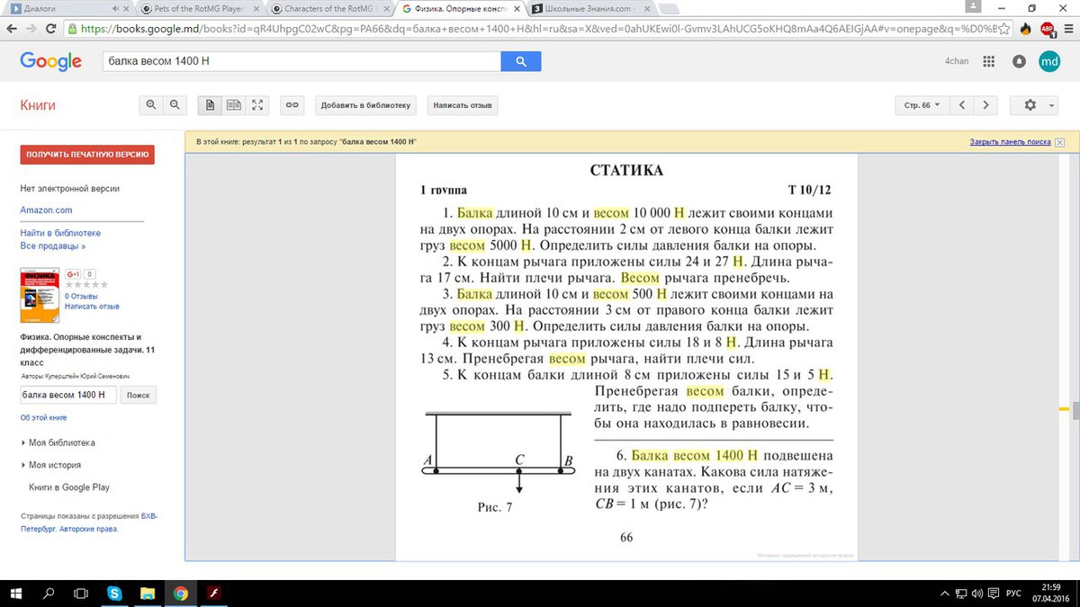The height and width of the screenshot is (607, 1080).
Task: Click Закрыть панель поиска link
Action: (1010, 142)
